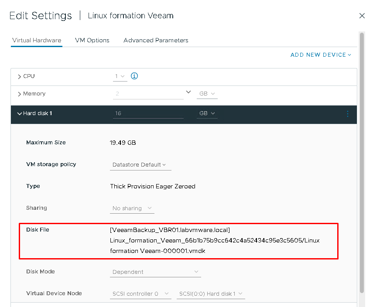Click the [VeeamBackup_VBR01.labvmware.local] datastore text
The image size is (373, 307).
(170, 230)
